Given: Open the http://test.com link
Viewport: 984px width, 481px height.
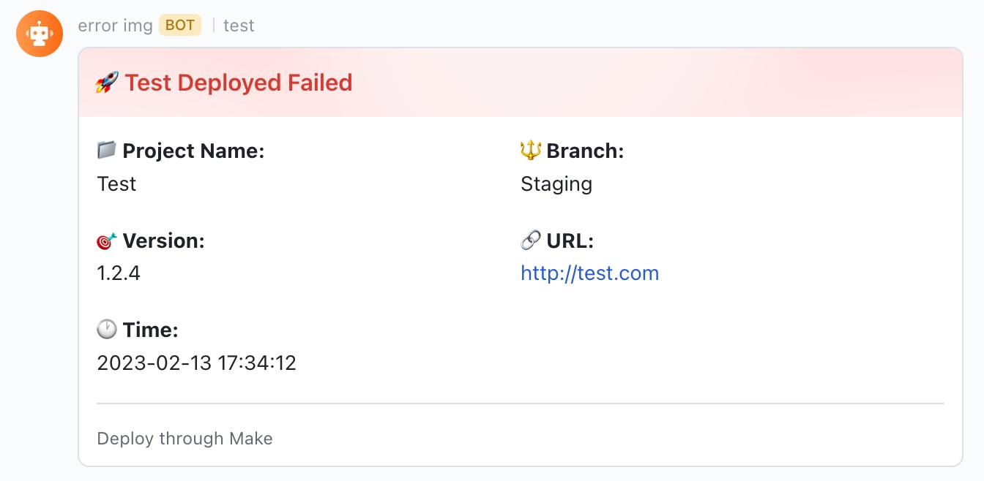Looking at the screenshot, I should coord(589,273).
